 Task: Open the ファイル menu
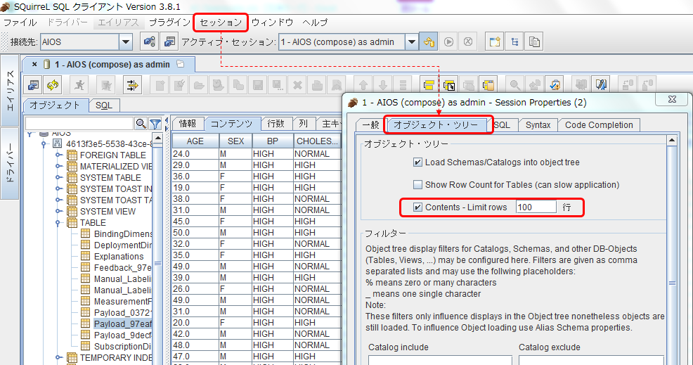[20, 22]
